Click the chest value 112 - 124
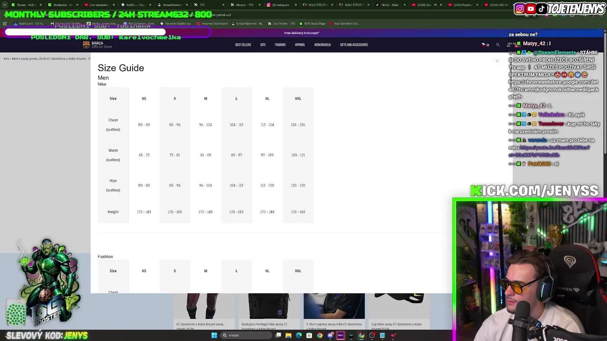Viewport: 607px width, 341px height. pyautogui.click(x=267, y=125)
